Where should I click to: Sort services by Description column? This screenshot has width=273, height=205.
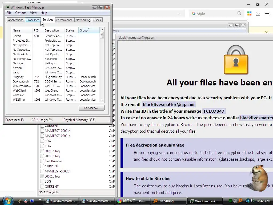pyautogui.click(x=54, y=30)
